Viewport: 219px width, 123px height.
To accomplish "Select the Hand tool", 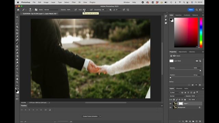I will click(x=17, y=79).
